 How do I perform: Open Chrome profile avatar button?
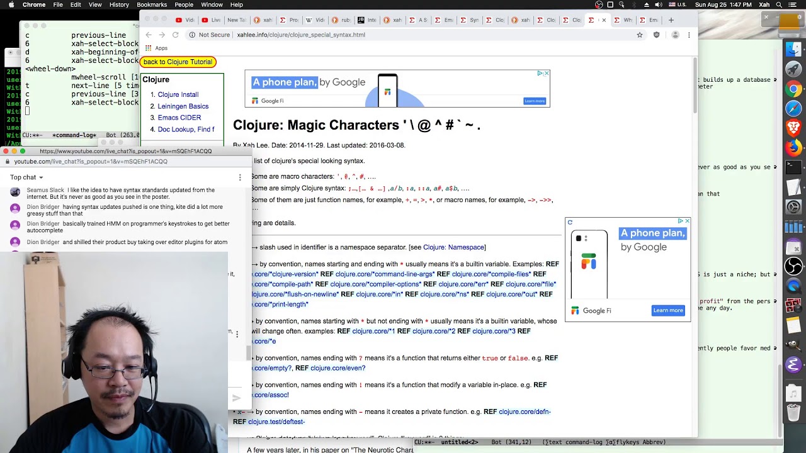[675, 35]
